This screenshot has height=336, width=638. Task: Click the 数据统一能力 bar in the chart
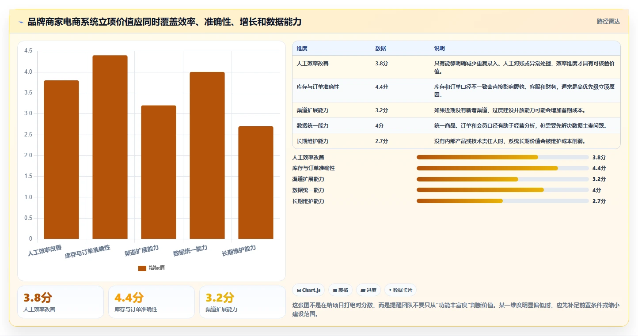click(x=207, y=155)
